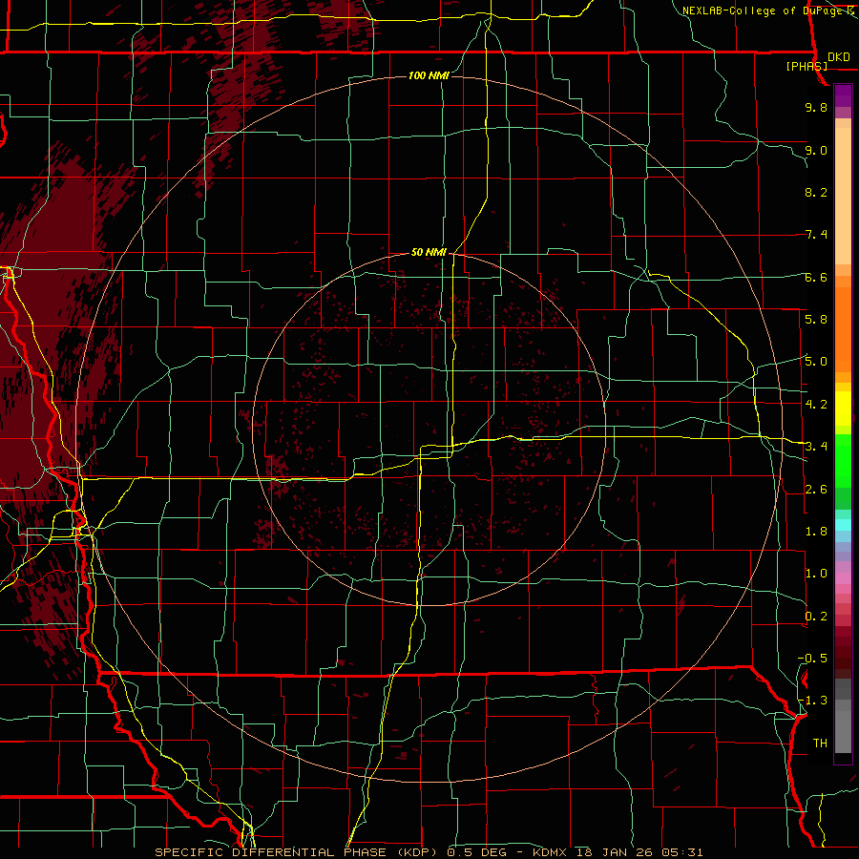This screenshot has height=859, width=859.
Task: Click the 3.4 value on the scale
Action: tap(816, 447)
